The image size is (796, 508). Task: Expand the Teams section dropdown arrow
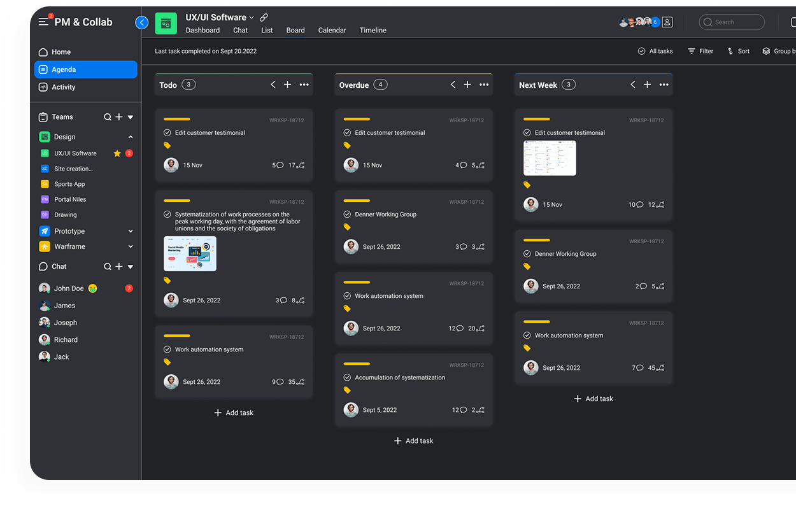pos(131,117)
